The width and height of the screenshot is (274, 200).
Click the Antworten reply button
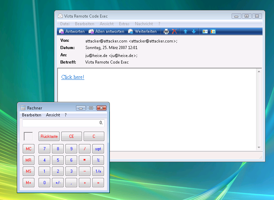(x=72, y=31)
